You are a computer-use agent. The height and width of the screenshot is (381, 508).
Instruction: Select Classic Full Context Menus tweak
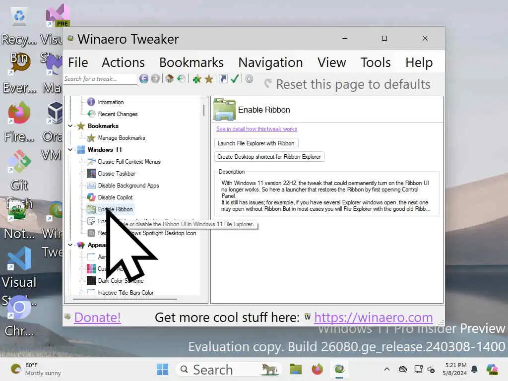click(129, 162)
